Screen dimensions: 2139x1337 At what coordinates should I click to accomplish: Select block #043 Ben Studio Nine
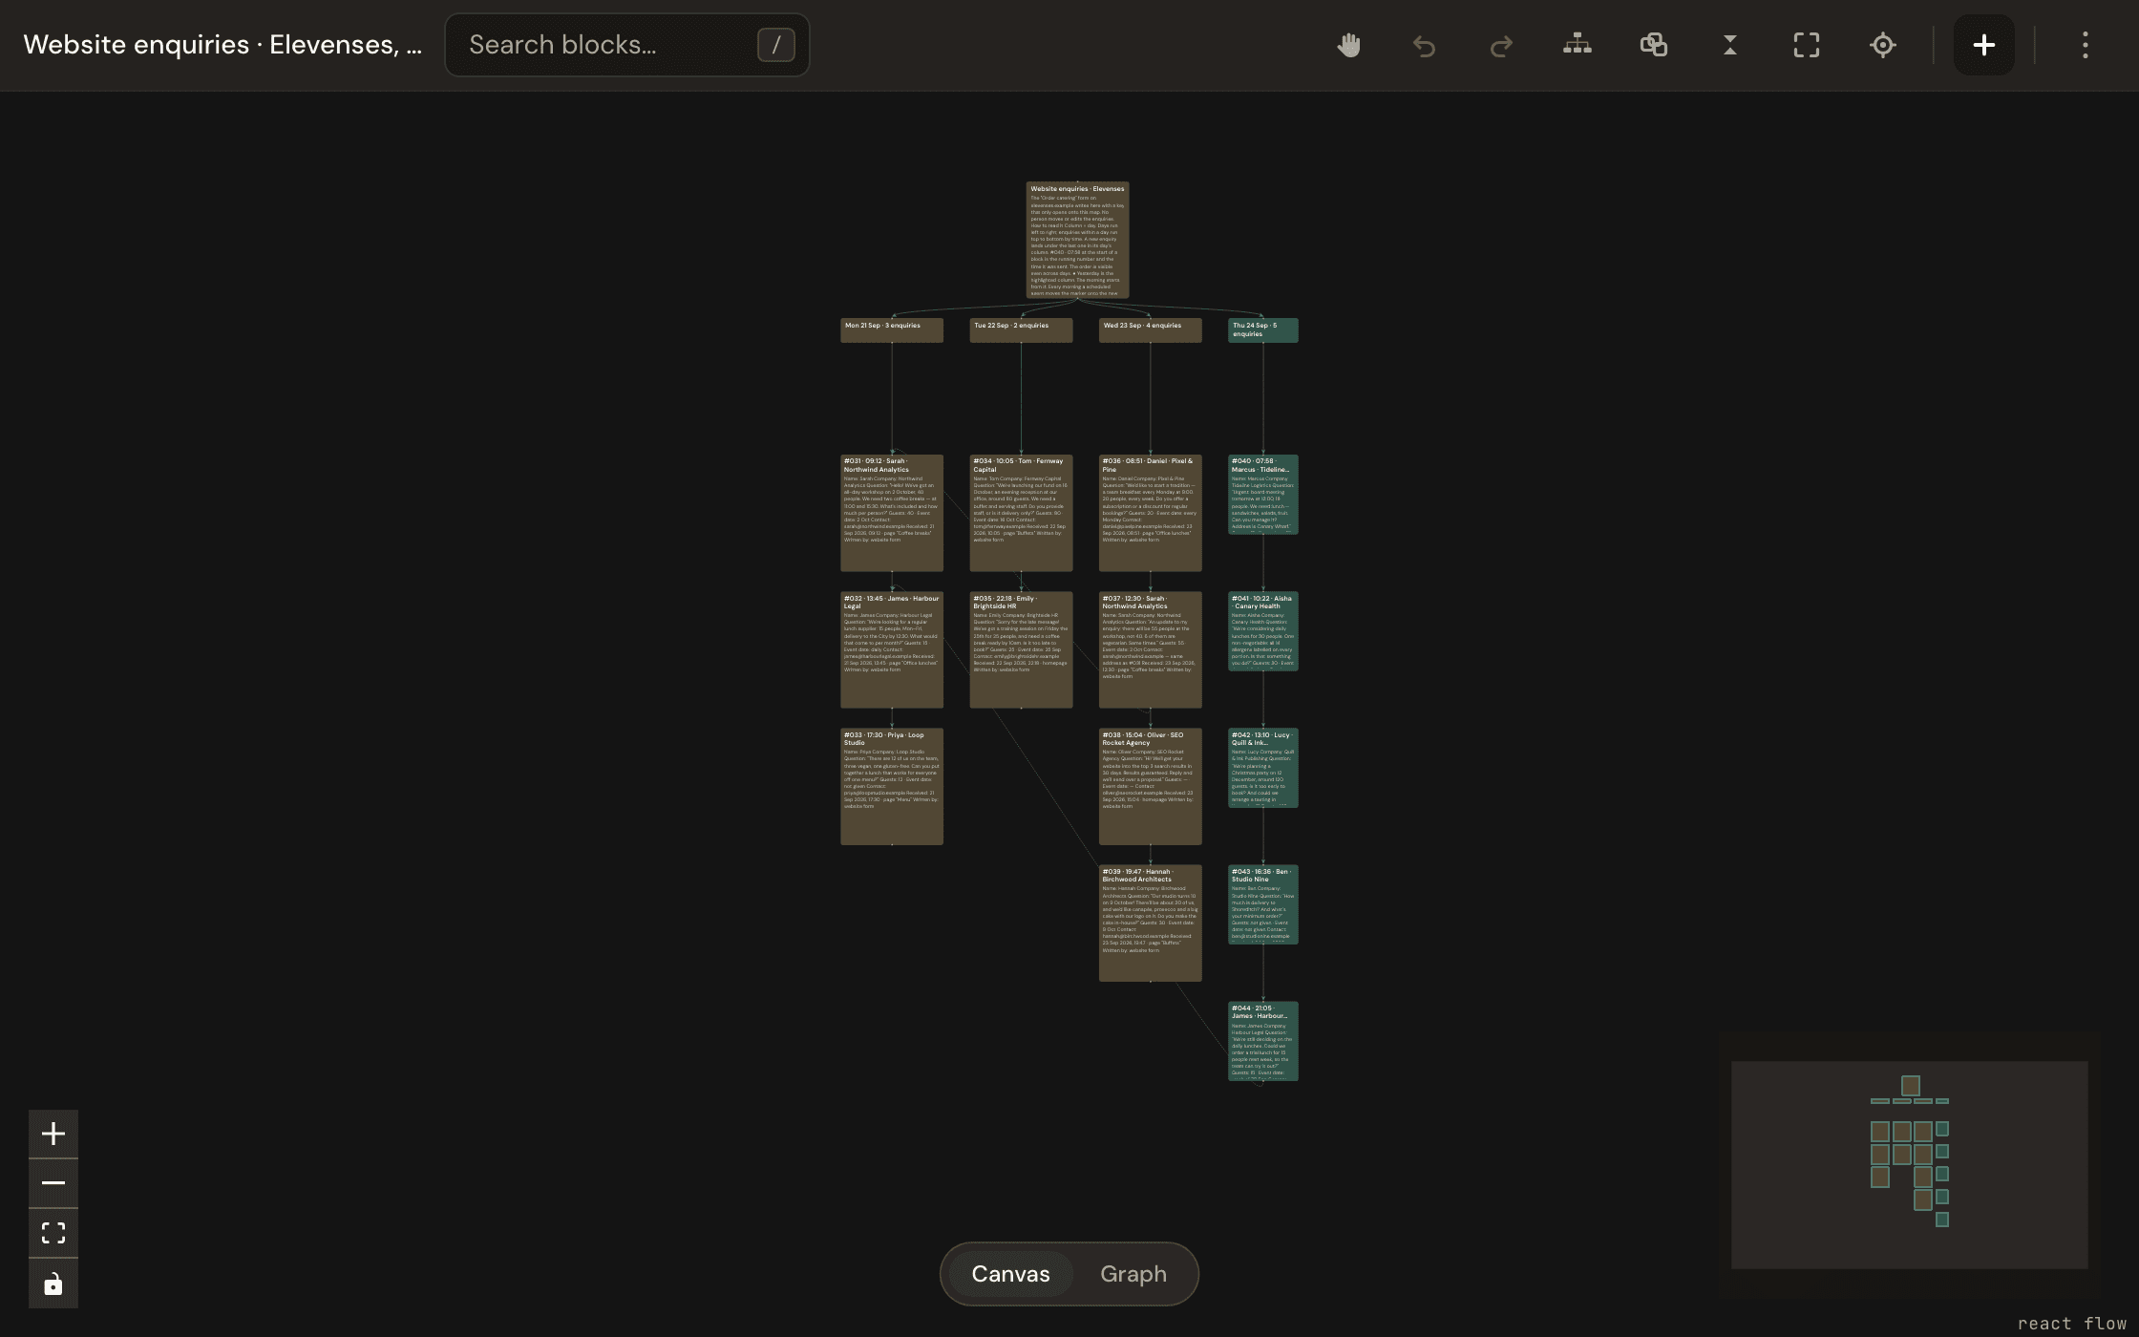pyautogui.click(x=1262, y=904)
